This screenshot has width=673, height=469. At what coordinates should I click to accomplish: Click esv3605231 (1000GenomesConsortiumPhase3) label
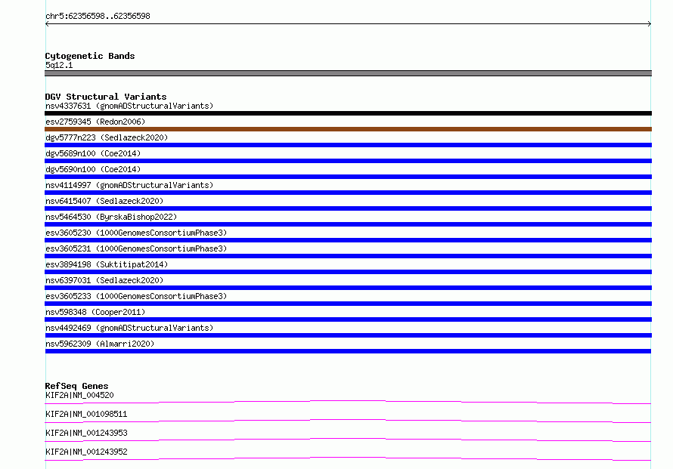[x=136, y=248]
